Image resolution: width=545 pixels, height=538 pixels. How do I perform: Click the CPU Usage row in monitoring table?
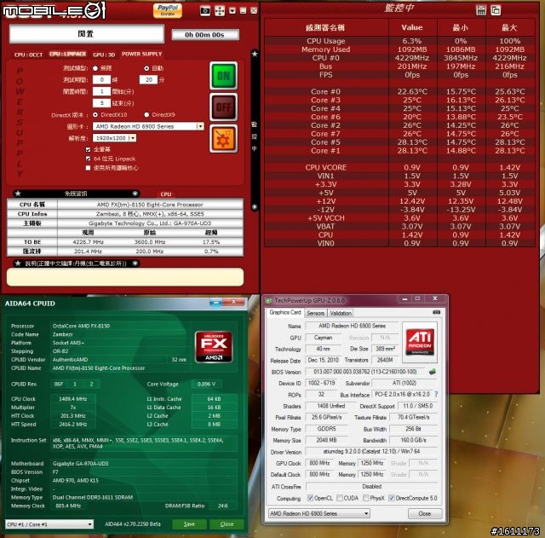tap(399, 41)
